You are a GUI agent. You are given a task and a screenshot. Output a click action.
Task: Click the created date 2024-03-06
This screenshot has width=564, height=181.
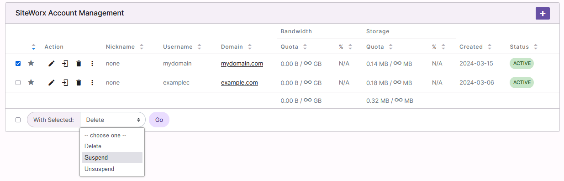point(476,83)
